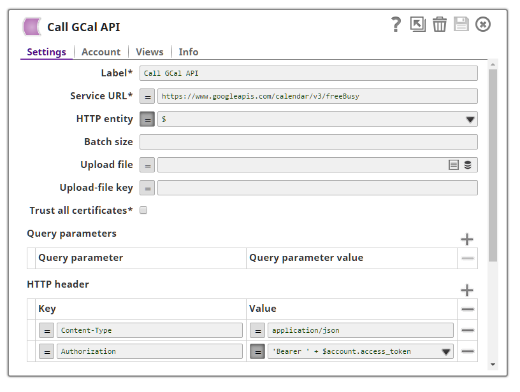The width and height of the screenshot is (520, 392).
Task: Toggle expression for Authorization key
Action: (x=47, y=351)
